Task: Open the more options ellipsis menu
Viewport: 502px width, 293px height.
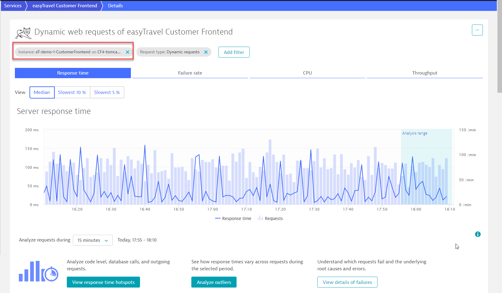Action: point(477,30)
